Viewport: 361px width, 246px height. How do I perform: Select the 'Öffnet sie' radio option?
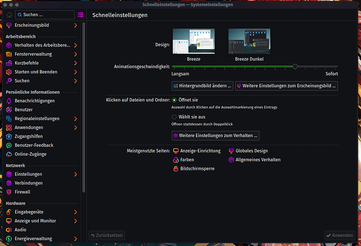[174, 100]
